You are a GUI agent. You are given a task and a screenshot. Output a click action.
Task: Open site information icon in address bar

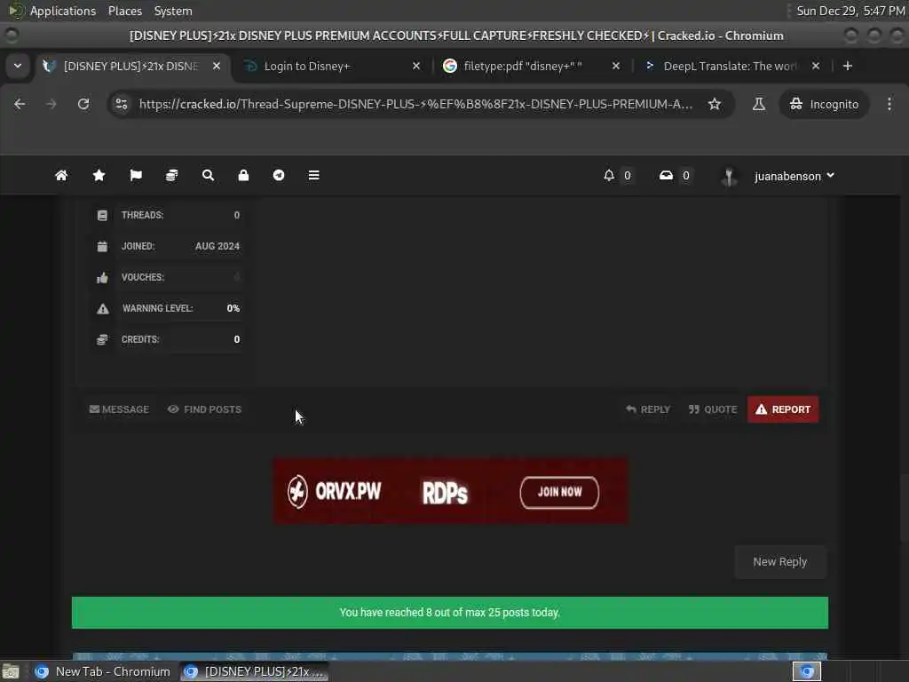coord(122,104)
